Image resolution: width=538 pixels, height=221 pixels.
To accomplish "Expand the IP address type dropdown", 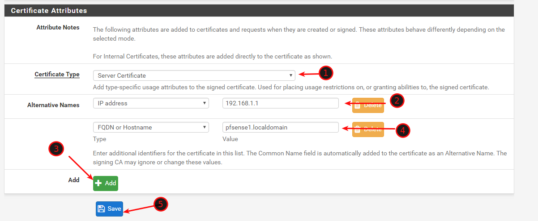I will click(x=151, y=103).
